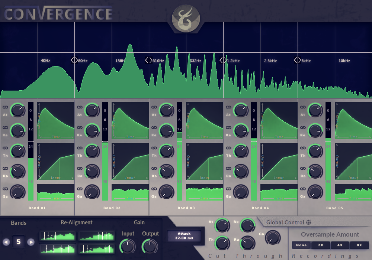Click the Output gain knob
The height and width of the screenshot is (260, 372).
click(150, 246)
